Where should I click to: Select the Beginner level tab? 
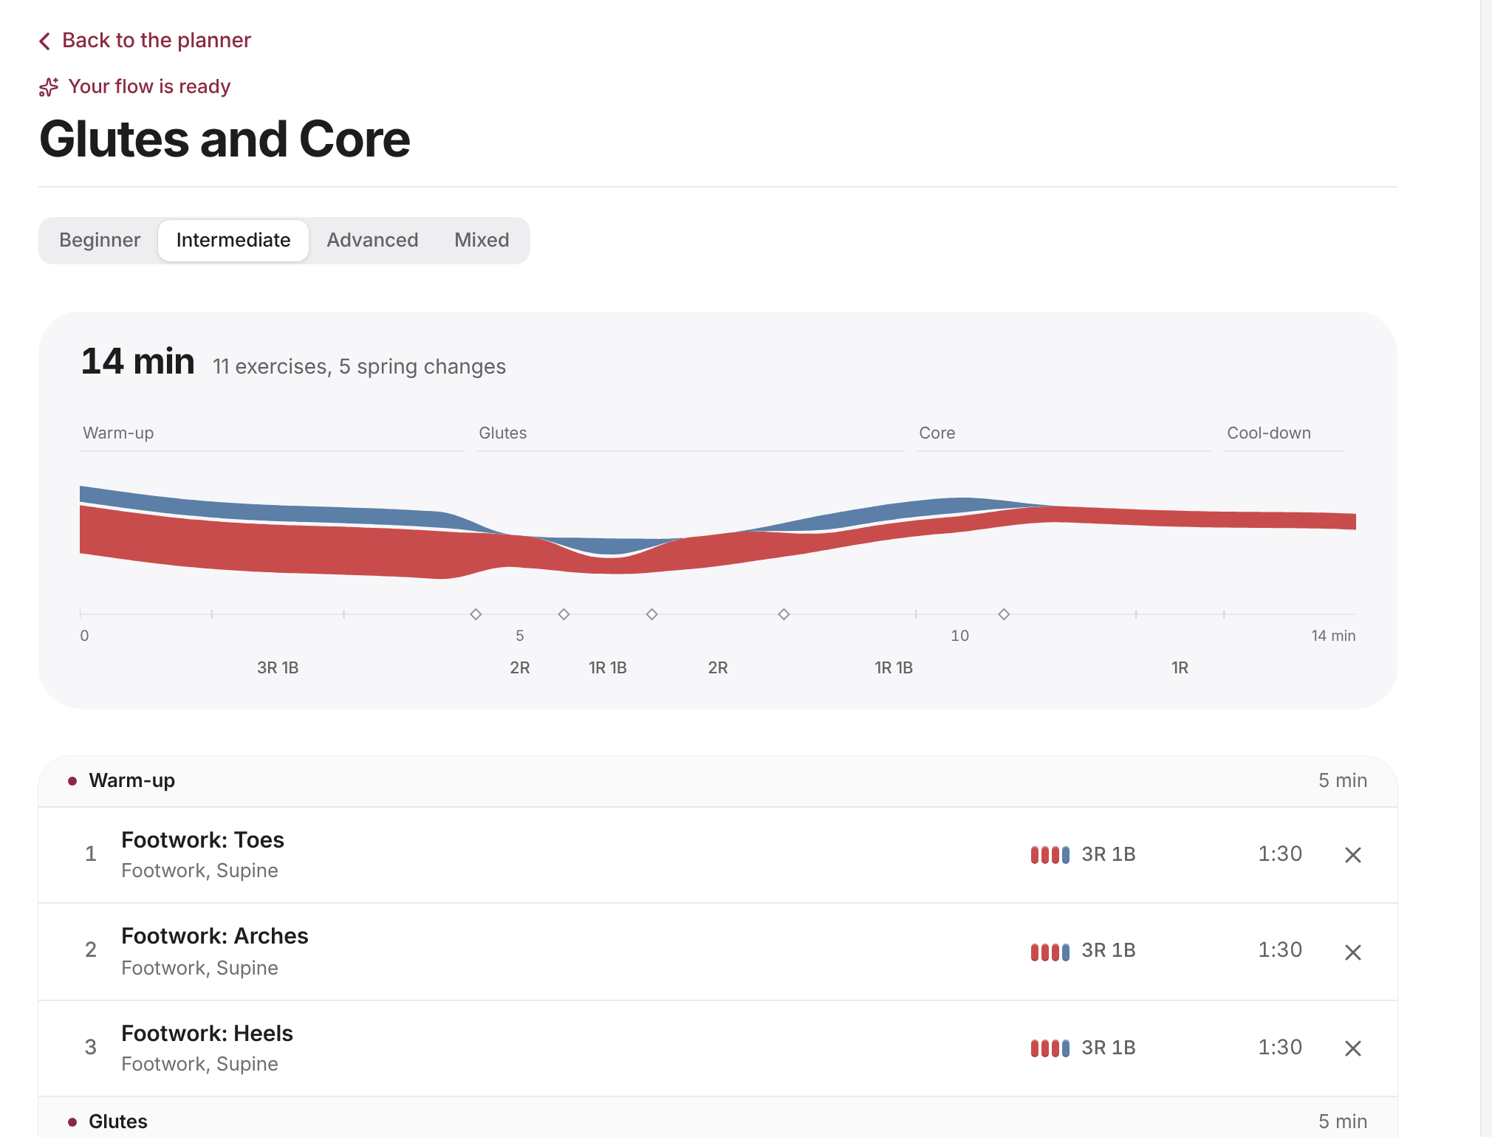100,240
